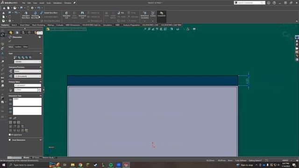Switch to the Model tab at the bottom

click(x=26, y=158)
